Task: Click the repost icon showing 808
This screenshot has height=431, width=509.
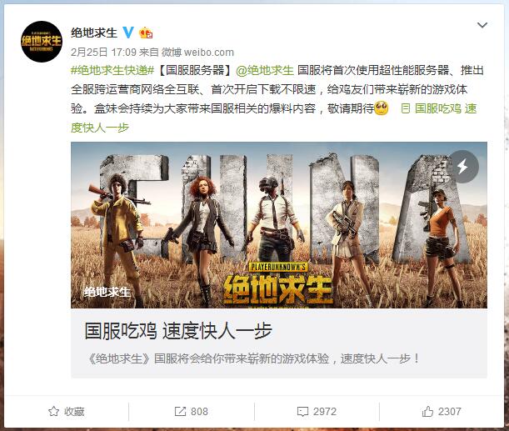Action: (x=192, y=412)
